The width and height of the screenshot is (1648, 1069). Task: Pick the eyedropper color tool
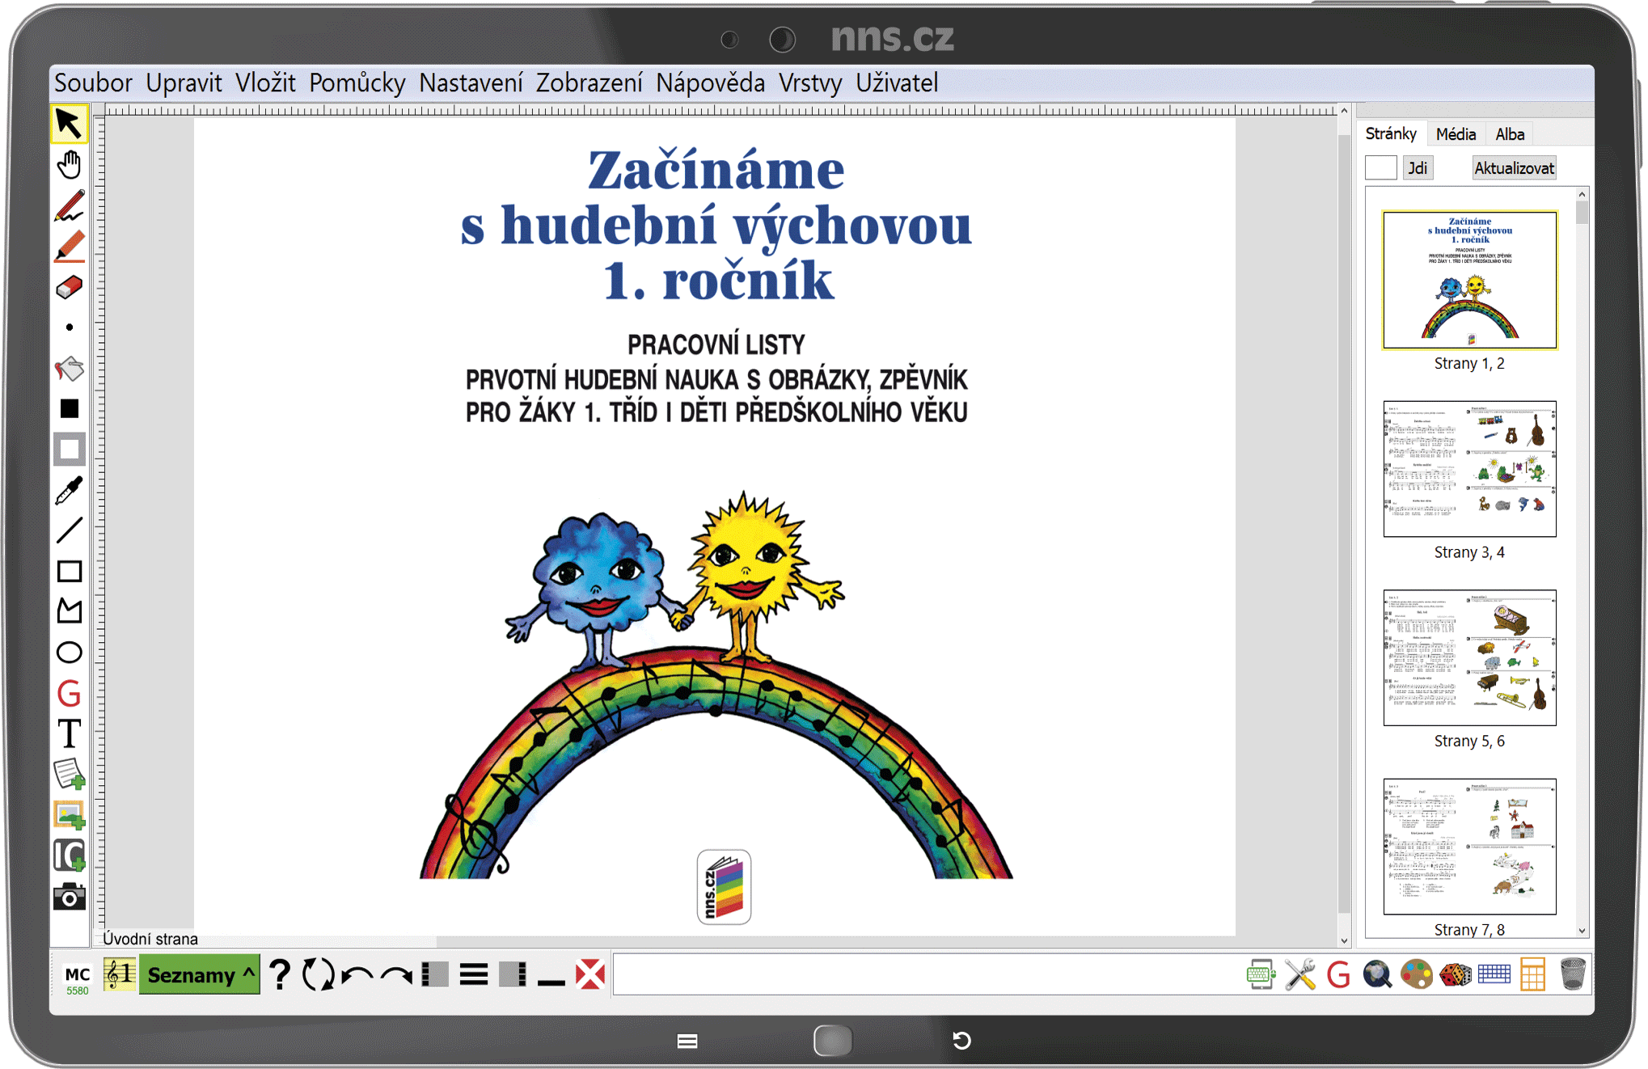(70, 491)
